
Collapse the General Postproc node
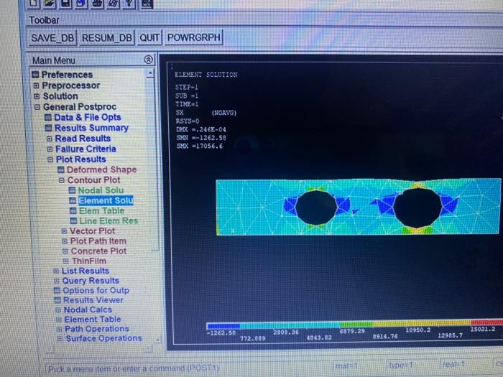(37, 107)
